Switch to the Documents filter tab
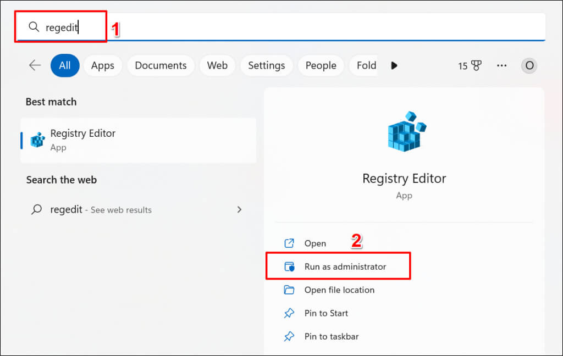Viewport: 563px width, 356px height. tap(161, 65)
